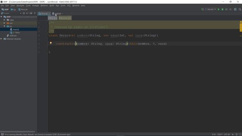
Task: Click the run with coverage icon
Action: click(x=226, y=9)
